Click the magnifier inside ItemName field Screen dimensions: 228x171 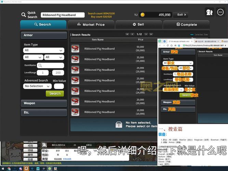(40, 65)
